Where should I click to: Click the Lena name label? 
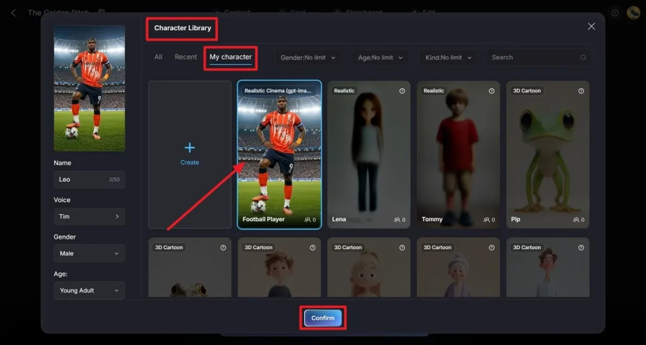(339, 219)
